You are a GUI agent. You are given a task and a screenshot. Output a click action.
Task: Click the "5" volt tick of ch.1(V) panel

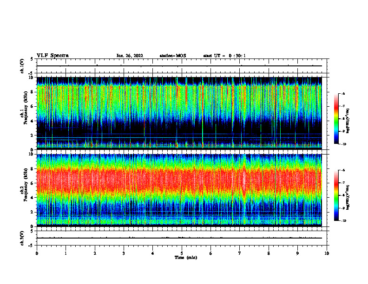click(32, 59)
